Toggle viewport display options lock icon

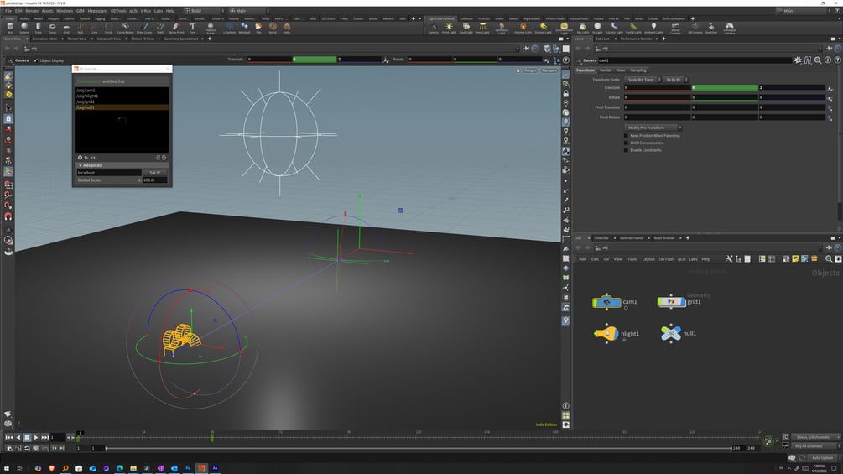point(565,93)
